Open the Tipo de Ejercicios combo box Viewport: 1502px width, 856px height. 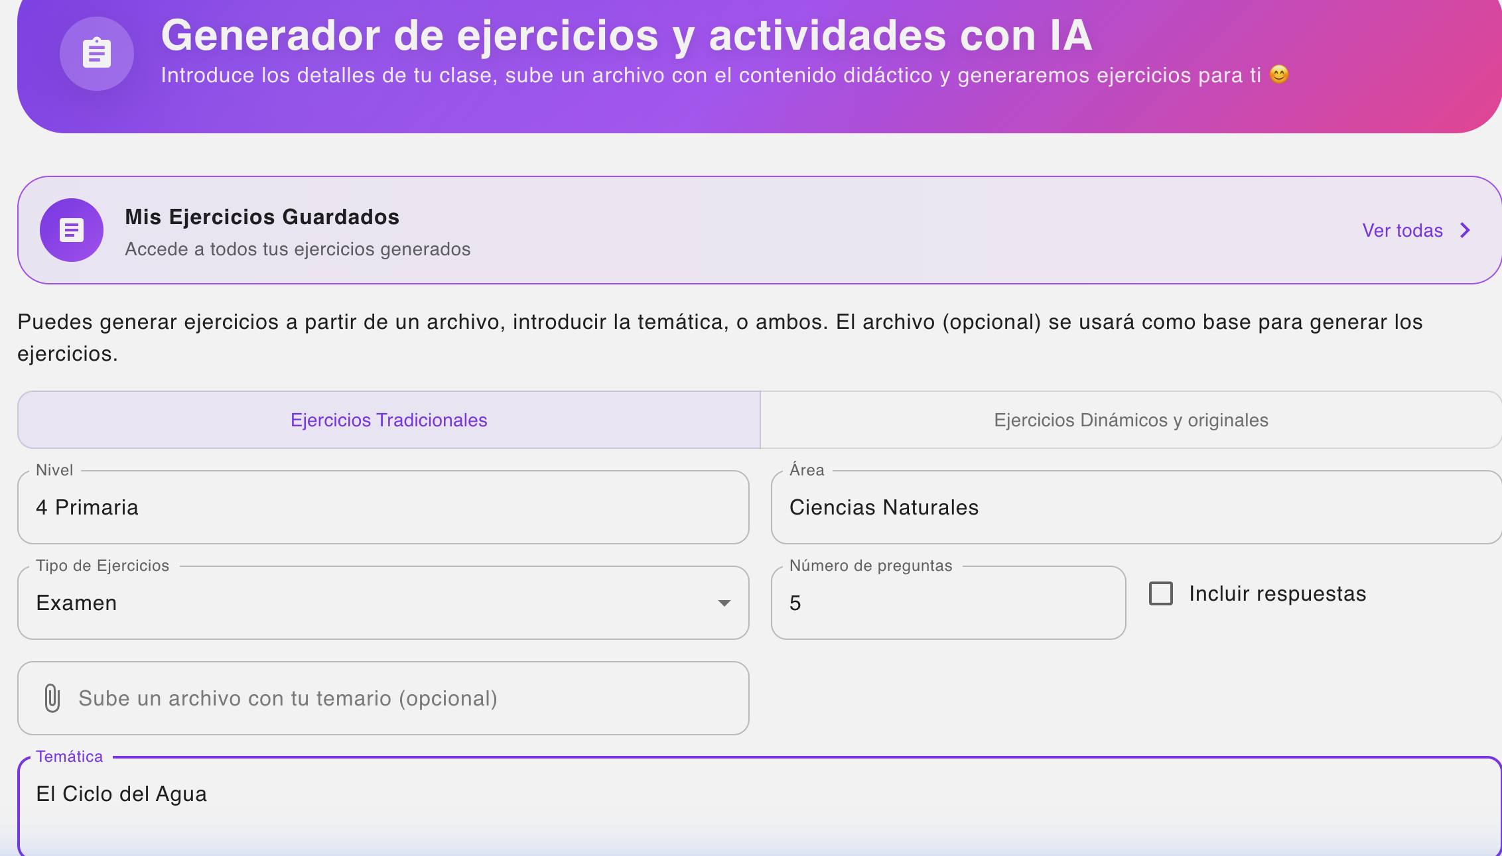pos(383,603)
